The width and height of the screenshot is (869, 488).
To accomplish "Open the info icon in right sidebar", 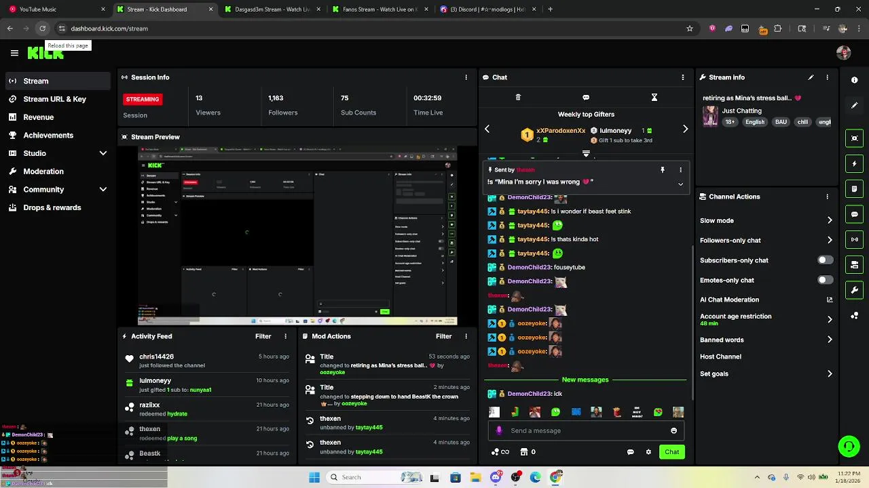I will 854,80.
